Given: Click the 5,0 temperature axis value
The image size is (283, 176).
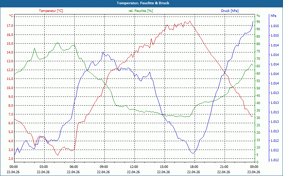Looking at the screenshot, I should coord(11,132).
